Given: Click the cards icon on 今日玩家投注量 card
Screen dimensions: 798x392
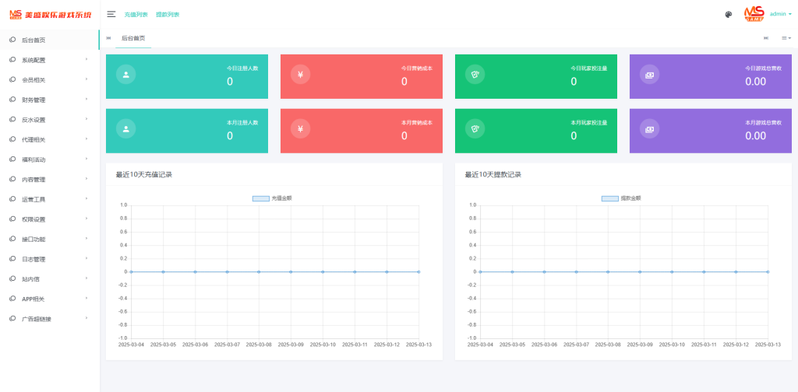Looking at the screenshot, I should (475, 75).
